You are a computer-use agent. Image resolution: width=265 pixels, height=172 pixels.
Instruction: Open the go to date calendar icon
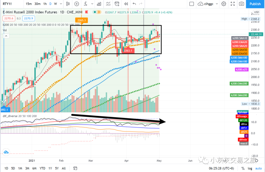[75, 168]
